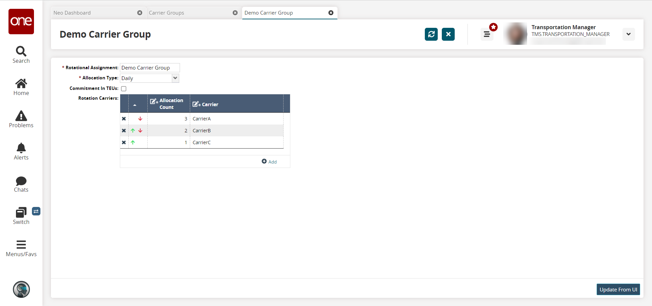Click the blue swap arrows badge
This screenshot has height=306, width=652.
(36, 211)
